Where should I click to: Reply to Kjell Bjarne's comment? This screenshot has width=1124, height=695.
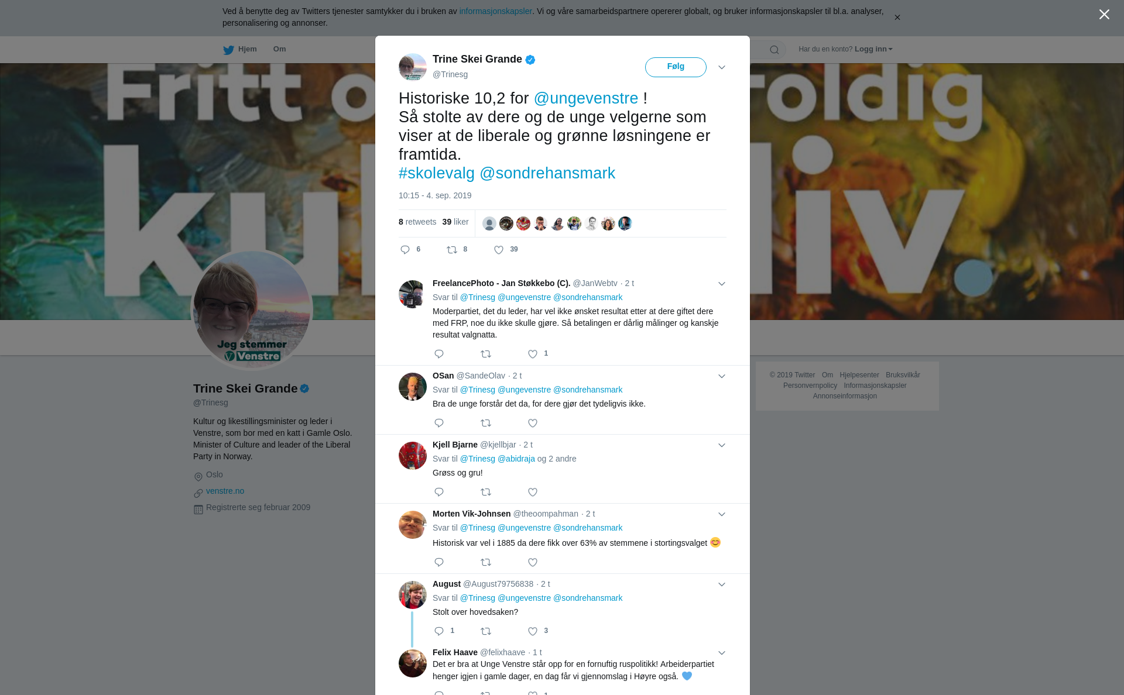[x=439, y=492]
